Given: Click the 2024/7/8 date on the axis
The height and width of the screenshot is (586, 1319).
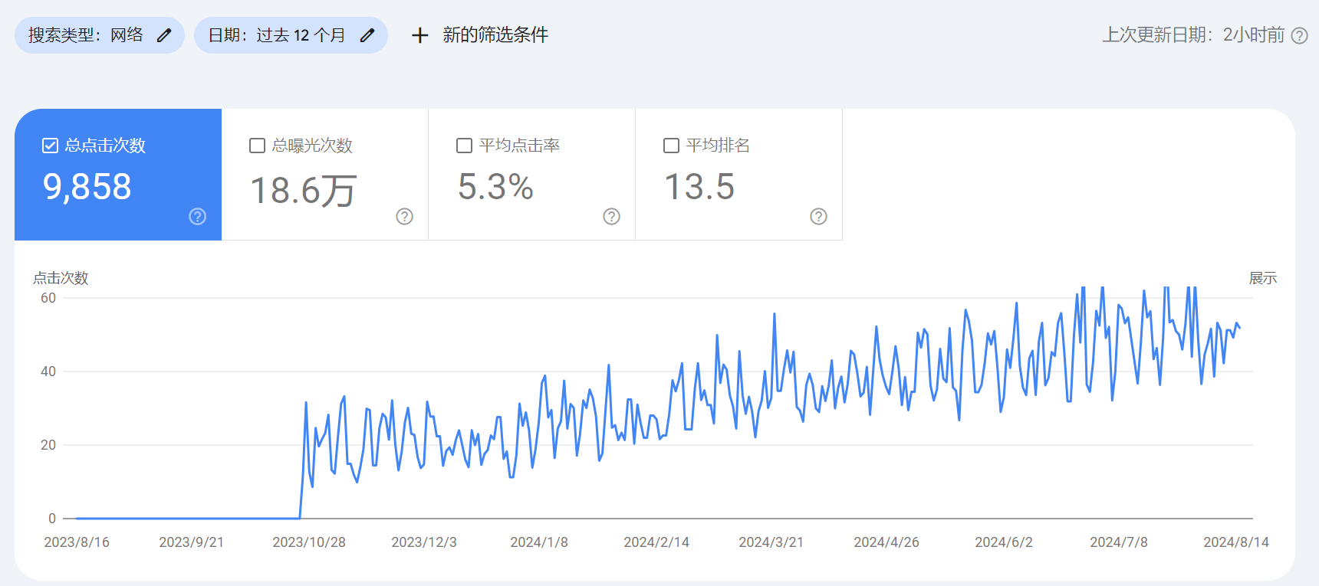Looking at the screenshot, I should pos(1119,542).
